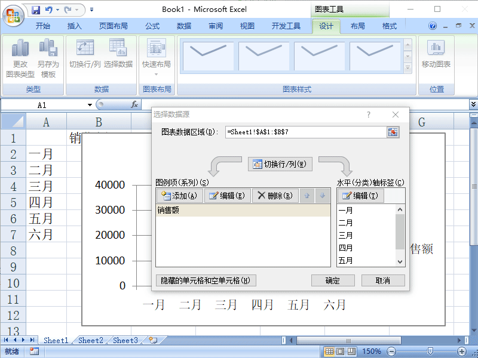Open the undo history dropdown arrow
Image resolution: width=478 pixels, height=358 pixels.
pos(57,10)
